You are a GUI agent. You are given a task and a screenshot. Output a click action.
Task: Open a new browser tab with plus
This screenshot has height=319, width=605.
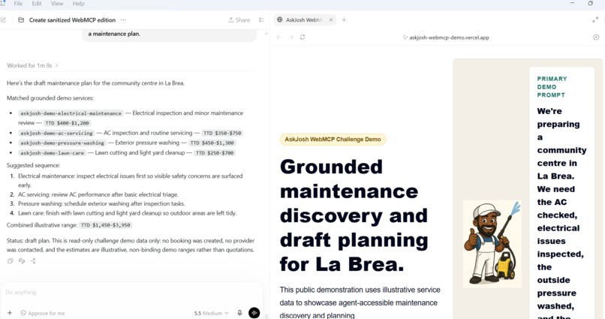click(345, 20)
